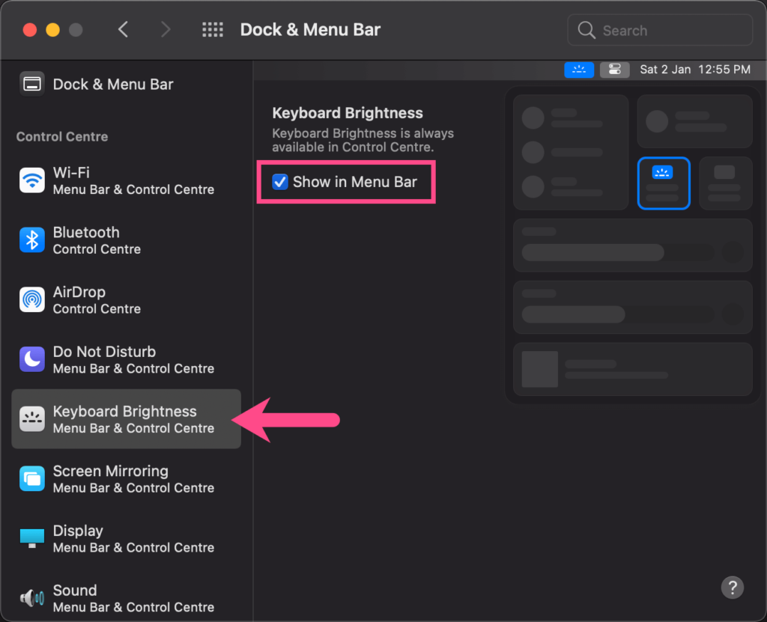The image size is (767, 622).
Task: Select the AirDrop icon in the sidebar
Action: point(31,299)
